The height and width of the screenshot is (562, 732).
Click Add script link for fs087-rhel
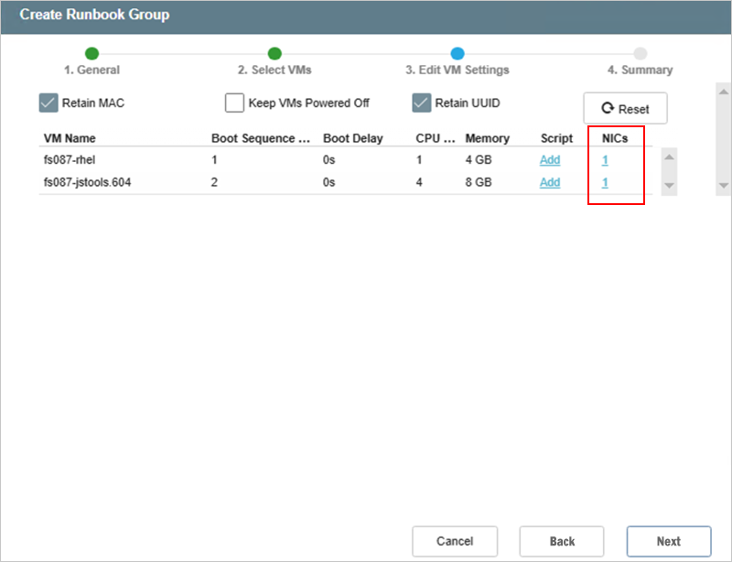[550, 160]
